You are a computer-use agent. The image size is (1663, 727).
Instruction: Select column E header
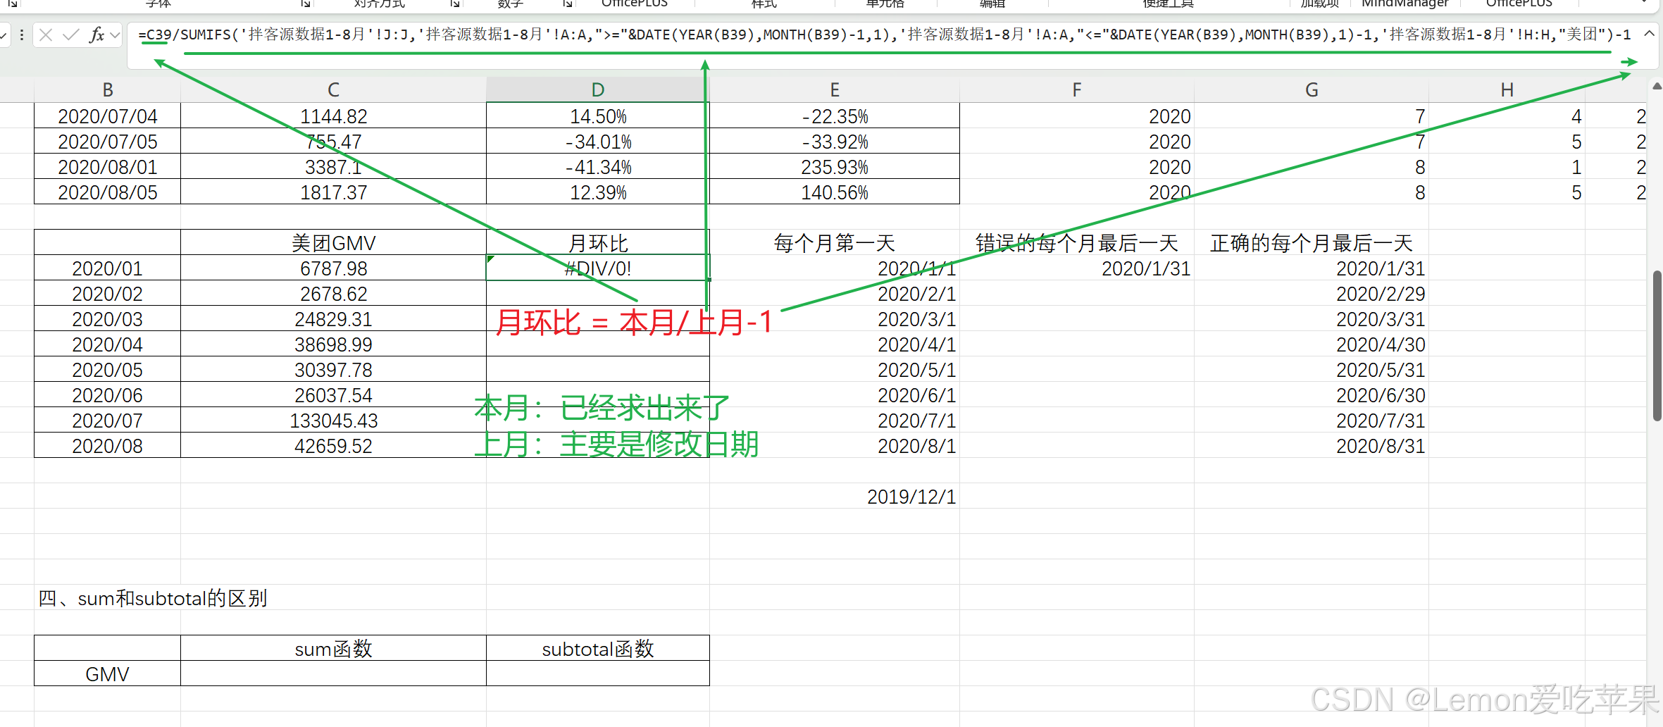pyautogui.click(x=835, y=89)
